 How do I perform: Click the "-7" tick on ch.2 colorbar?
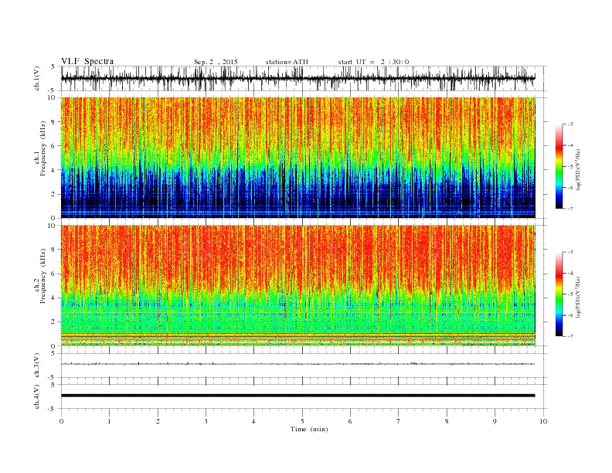pos(570,336)
